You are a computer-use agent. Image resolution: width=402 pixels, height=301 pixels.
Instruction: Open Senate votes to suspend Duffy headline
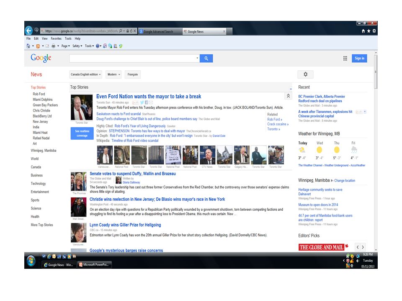(133, 173)
